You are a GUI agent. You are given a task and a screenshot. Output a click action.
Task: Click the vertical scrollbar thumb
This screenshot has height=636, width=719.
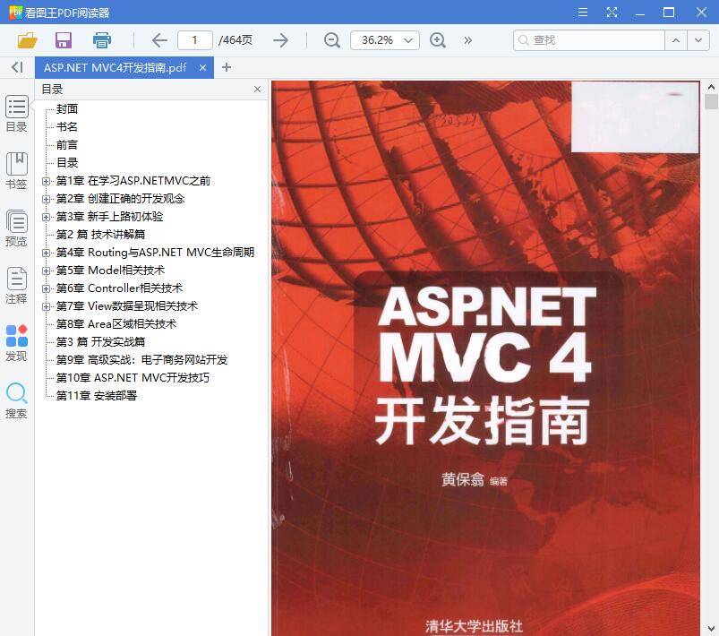pyautogui.click(x=711, y=101)
